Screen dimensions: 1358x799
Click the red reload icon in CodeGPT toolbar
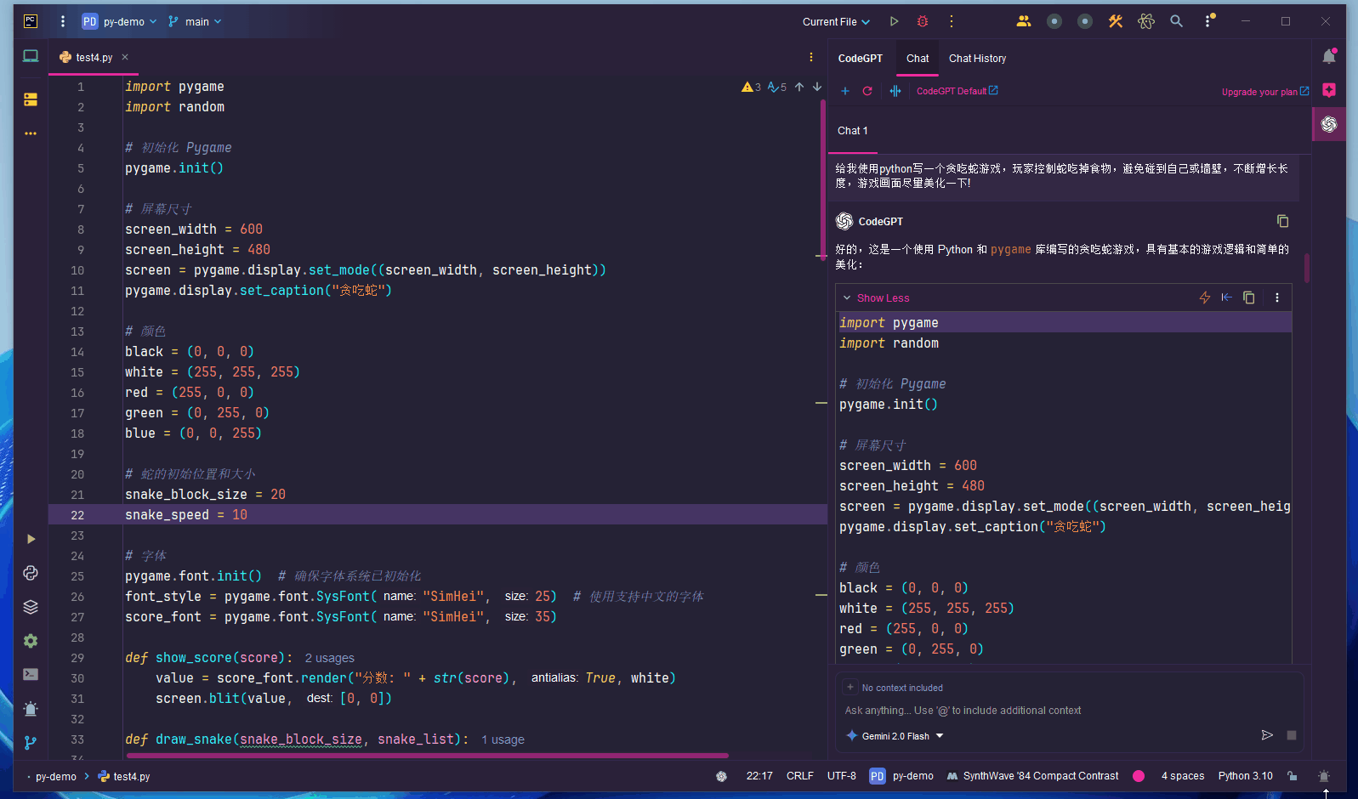(867, 91)
